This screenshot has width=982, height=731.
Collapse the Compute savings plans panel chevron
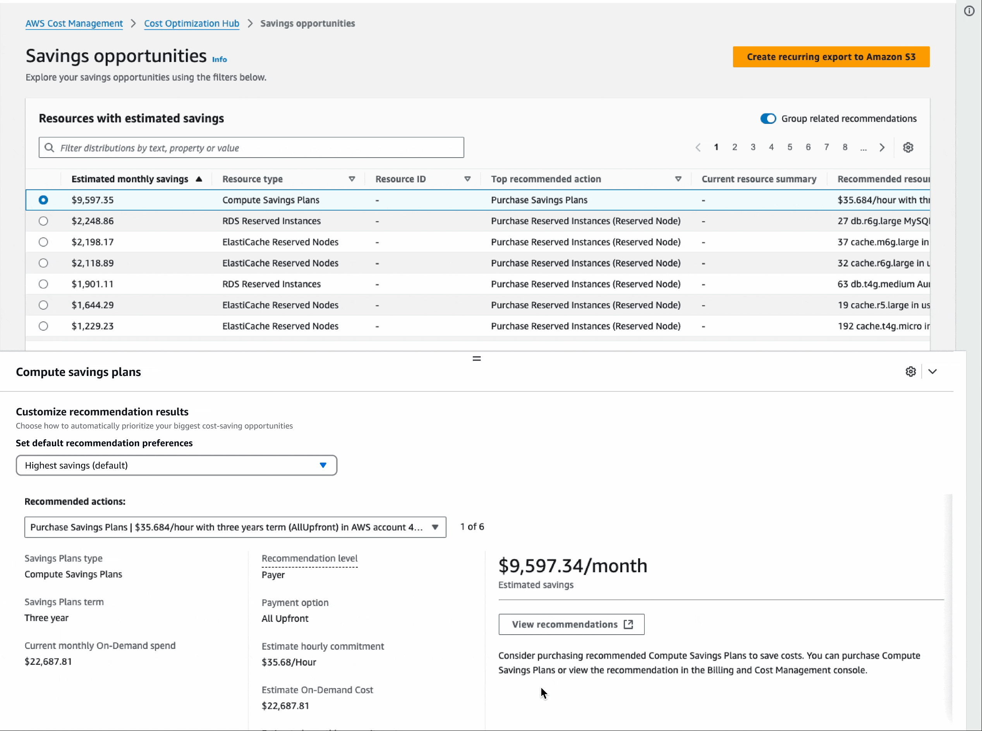point(932,372)
